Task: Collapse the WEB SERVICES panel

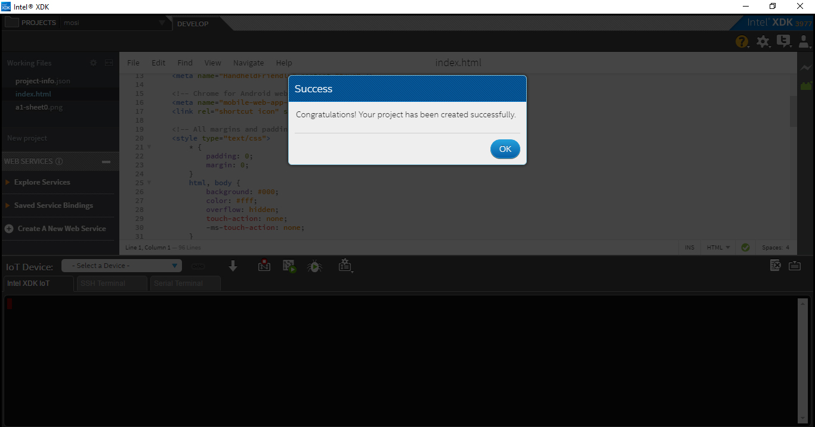Action: click(106, 161)
